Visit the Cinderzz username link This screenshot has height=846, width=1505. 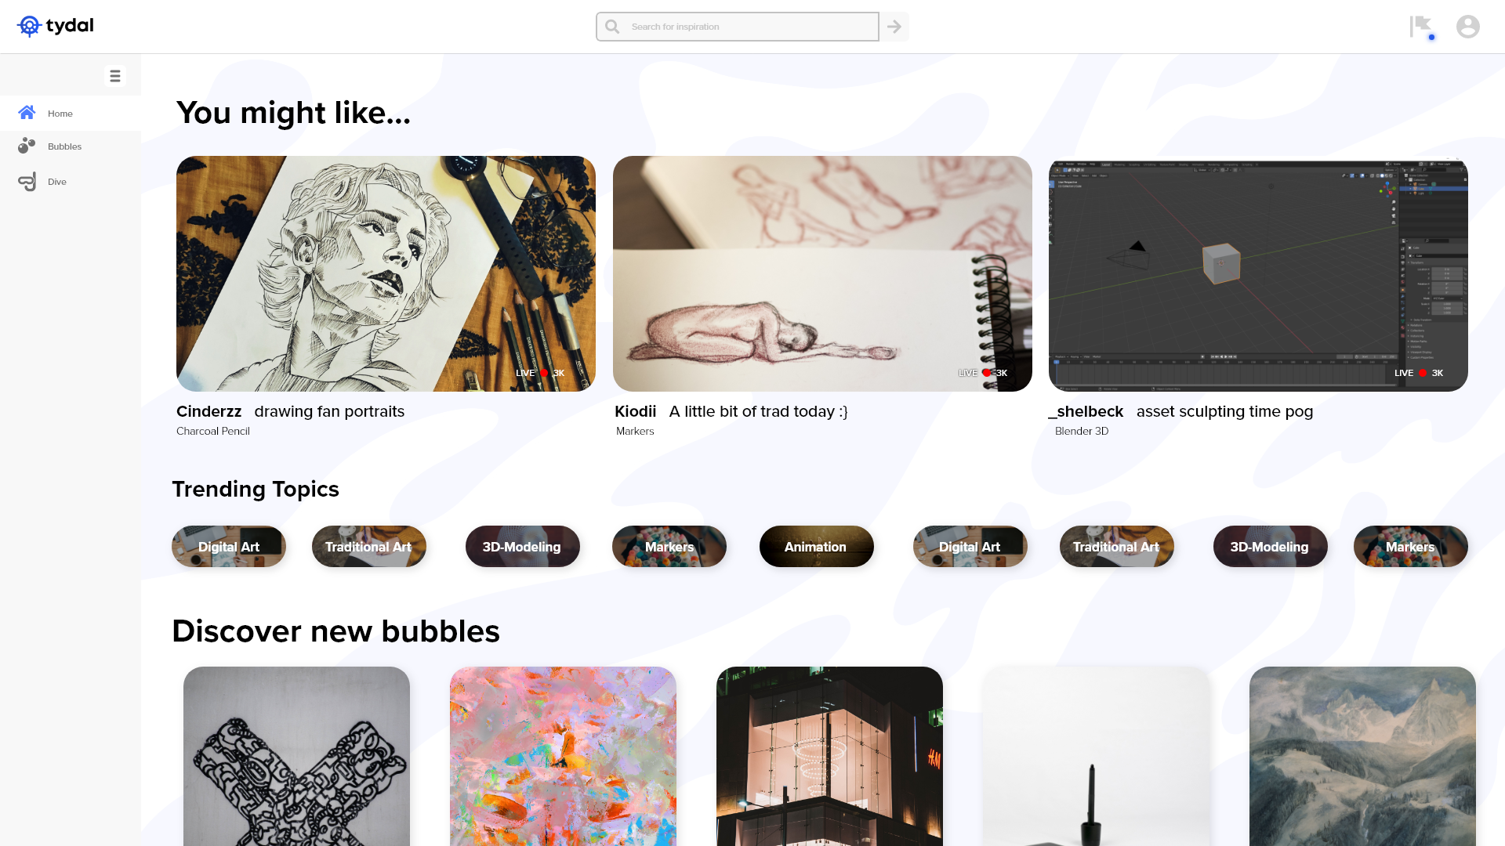pyautogui.click(x=209, y=411)
